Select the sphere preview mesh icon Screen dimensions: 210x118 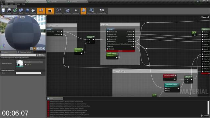[34, 49]
